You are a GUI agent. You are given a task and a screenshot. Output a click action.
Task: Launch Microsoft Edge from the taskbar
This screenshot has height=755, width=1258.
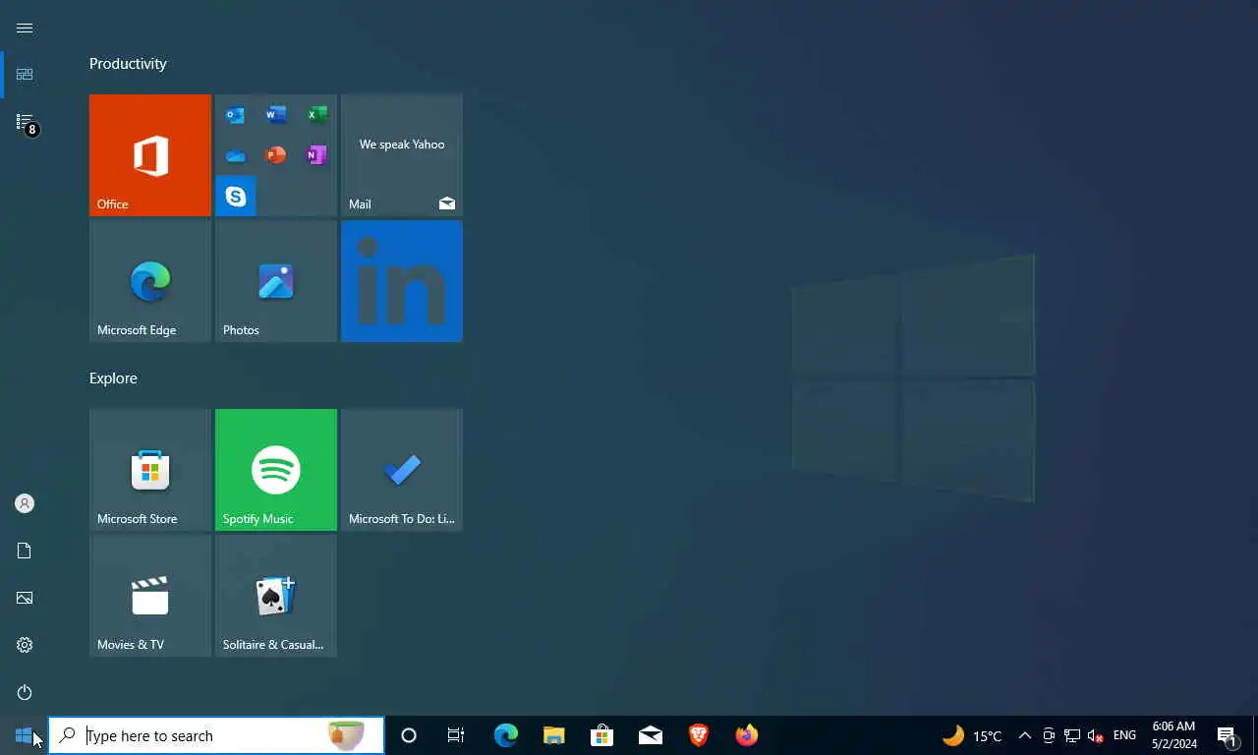505,735
